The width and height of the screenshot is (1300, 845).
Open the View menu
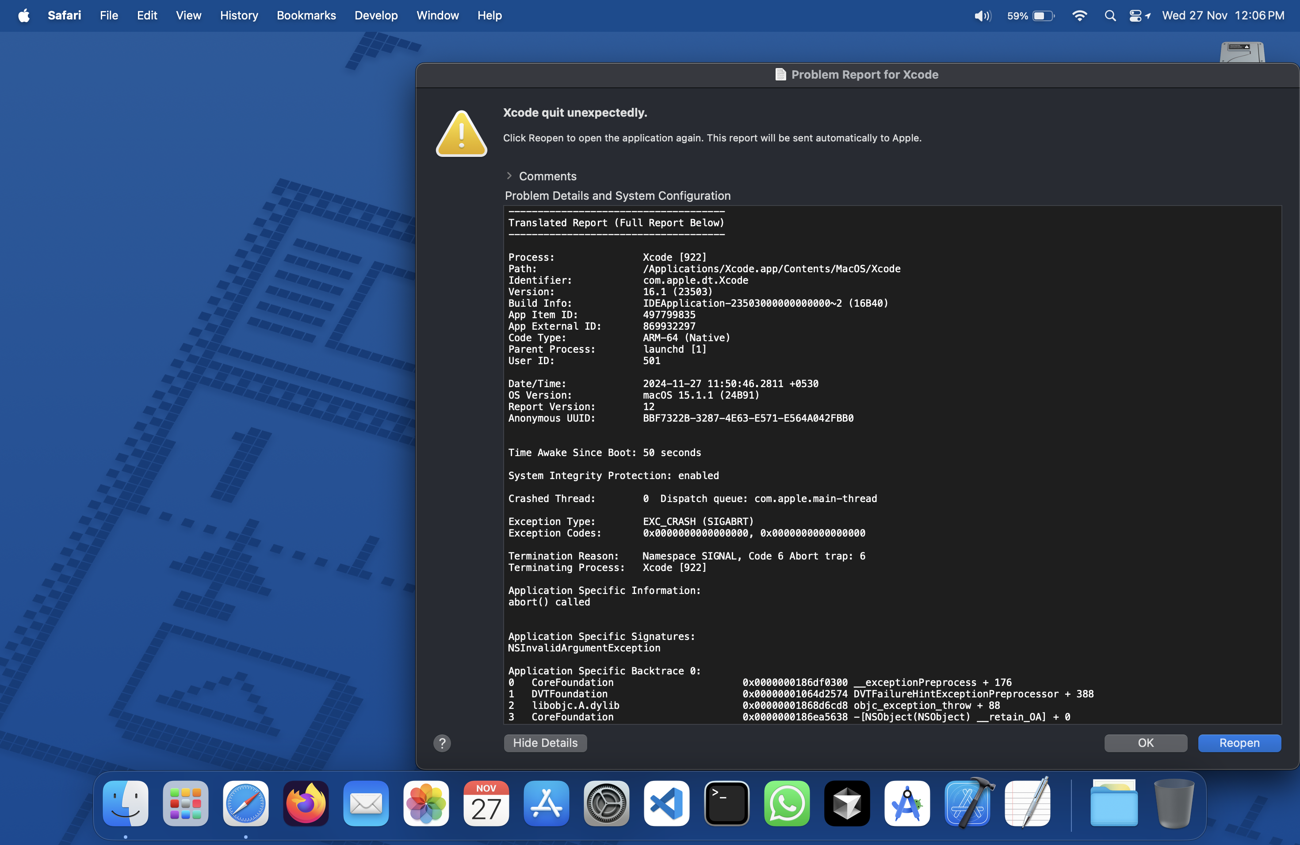[188, 15]
